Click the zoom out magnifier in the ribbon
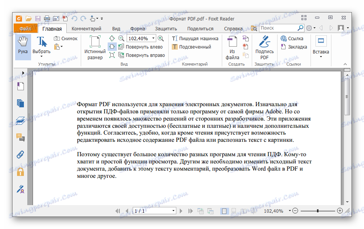 click(x=121, y=38)
